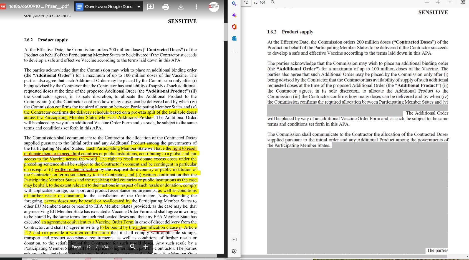Download the Pfizer PDF file
This screenshot has height=260, width=469.
[x=181, y=7]
